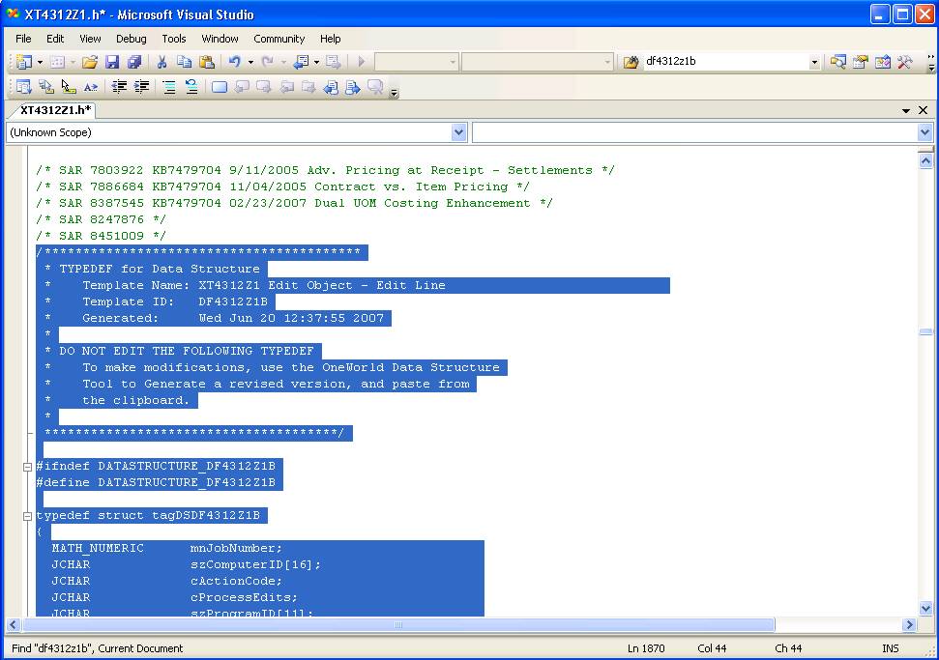This screenshot has width=939, height=660.
Task: Select the XT4312Z1.h* document tab
Action: [56, 110]
